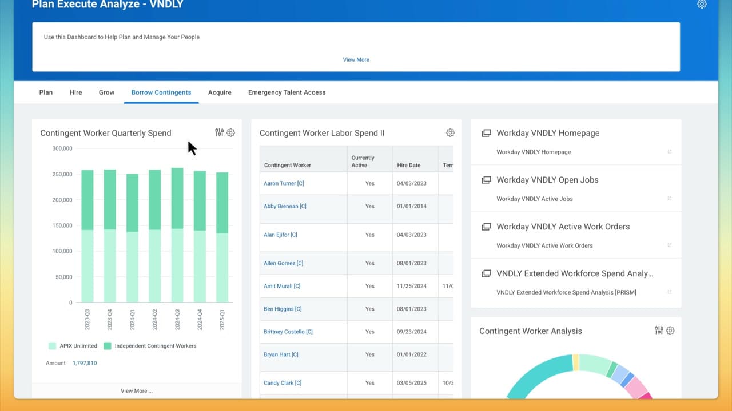Open gear settings on Contingent Worker Quarterly Spend
Viewport: 732px width, 411px height.
[x=230, y=132]
